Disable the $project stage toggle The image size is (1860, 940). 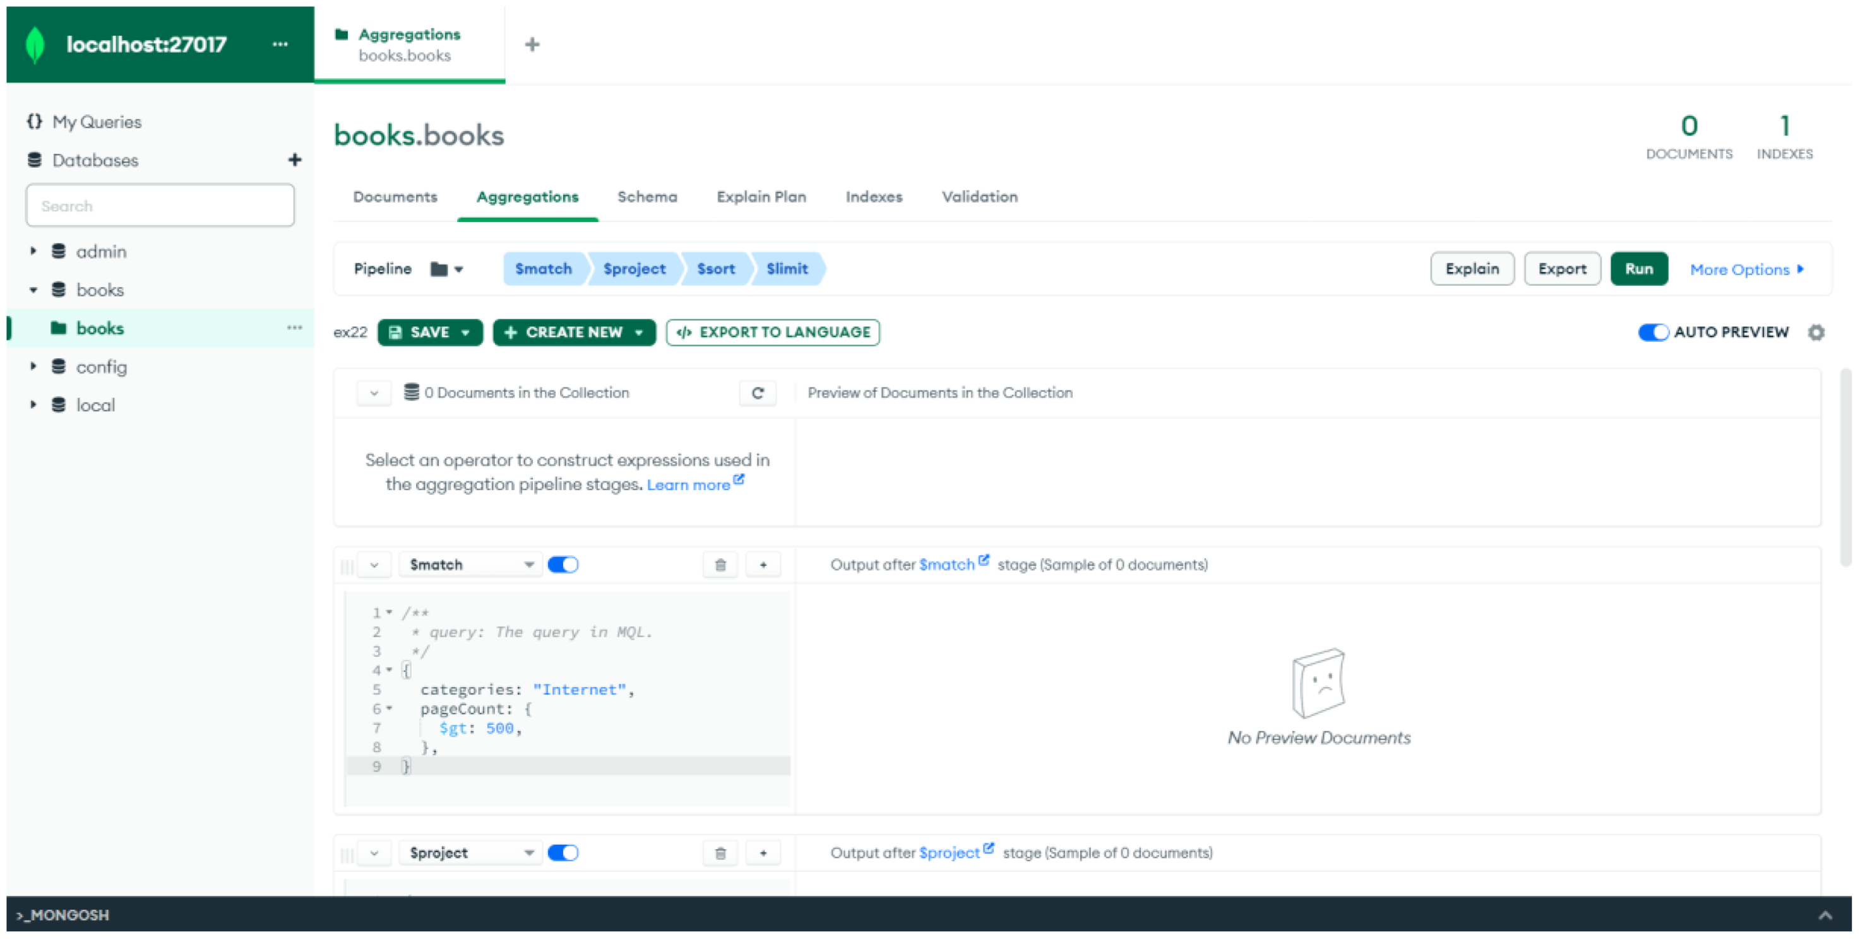(x=563, y=854)
